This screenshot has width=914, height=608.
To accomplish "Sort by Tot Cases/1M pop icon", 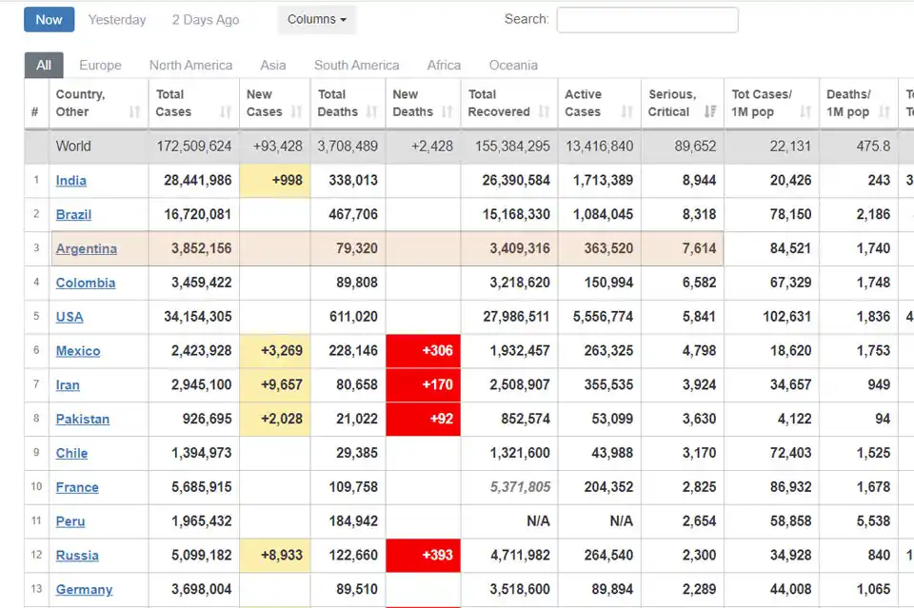I will point(805,112).
